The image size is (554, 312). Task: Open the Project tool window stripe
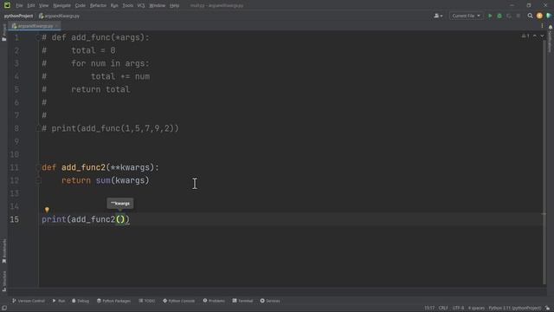click(x=3, y=33)
